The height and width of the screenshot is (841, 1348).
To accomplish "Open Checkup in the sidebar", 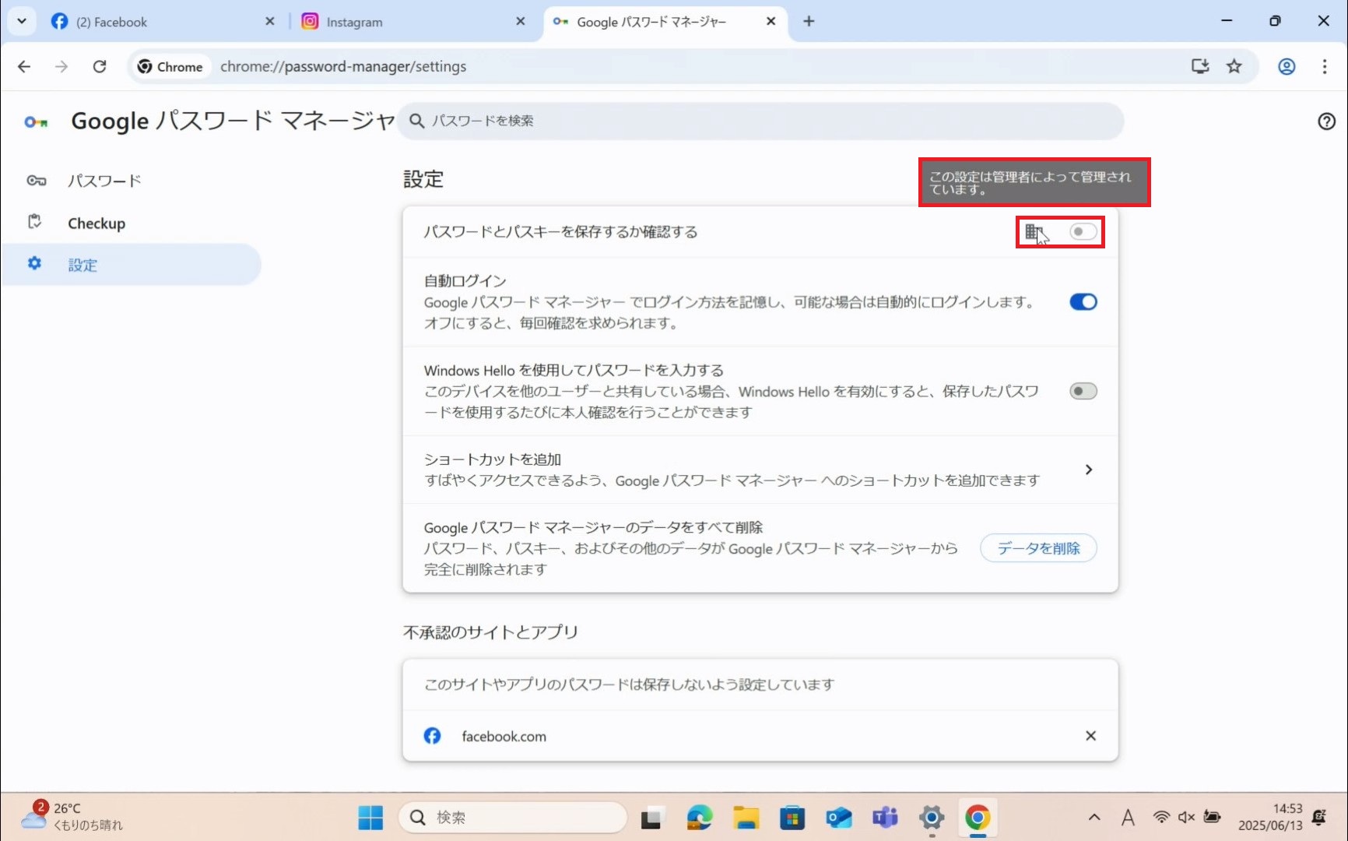I will (97, 223).
